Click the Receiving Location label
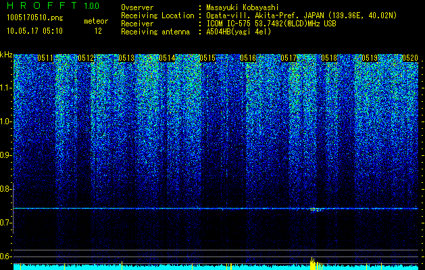Viewport: 425px width, 270px height. pyautogui.click(x=157, y=16)
